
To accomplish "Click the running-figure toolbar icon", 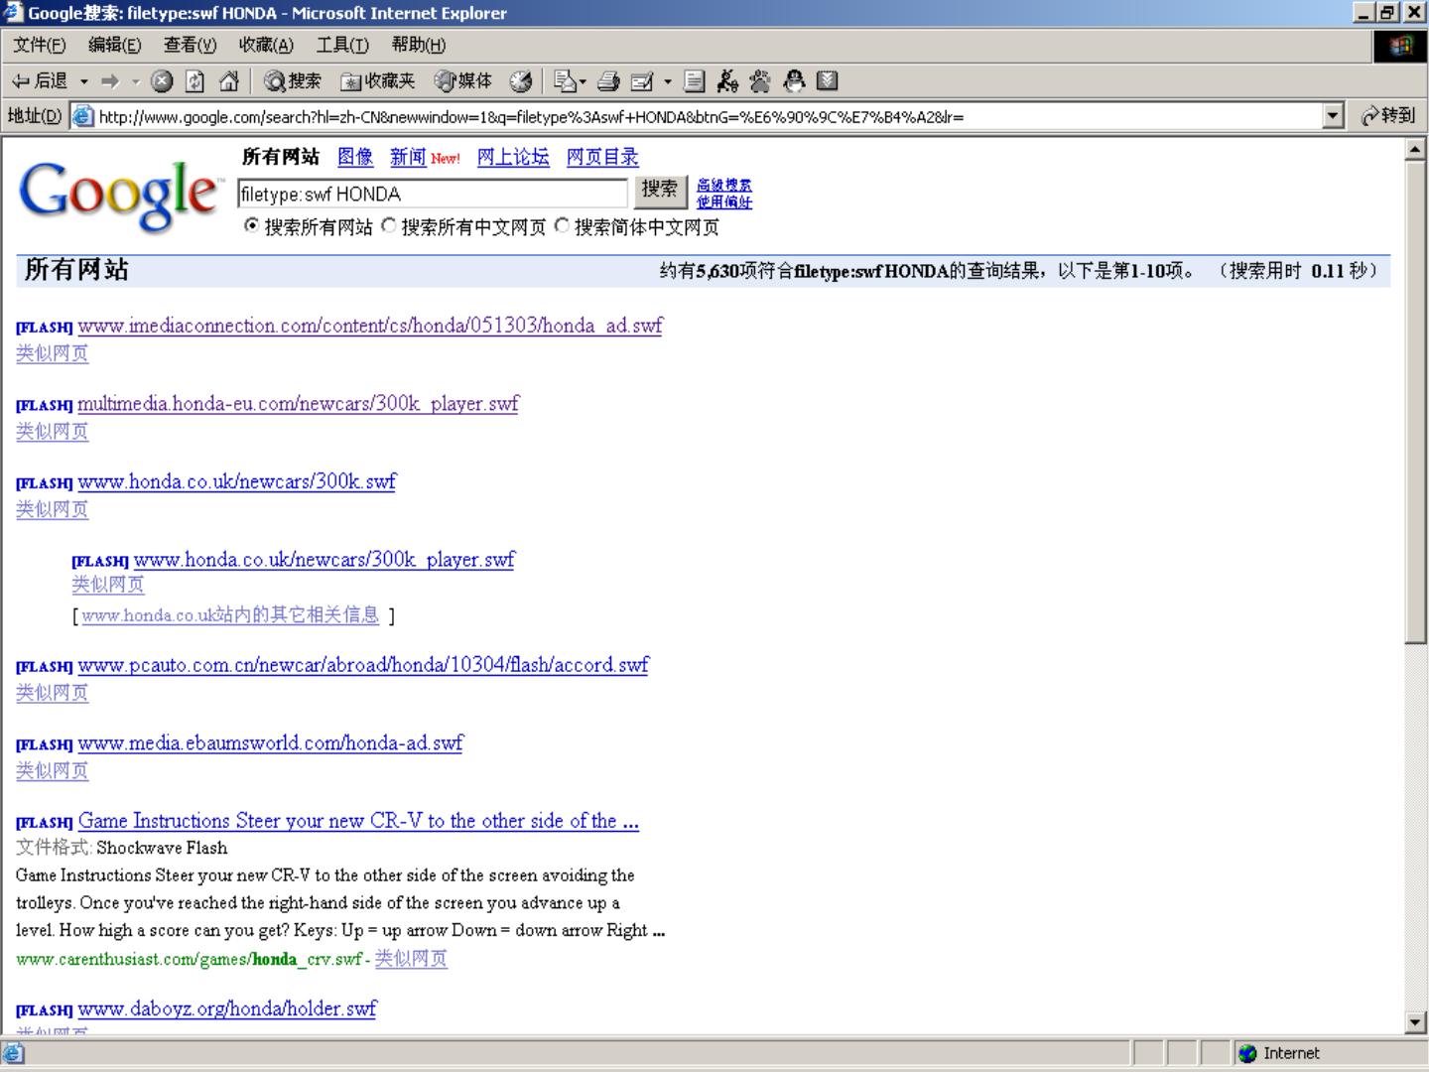I will point(727,81).
